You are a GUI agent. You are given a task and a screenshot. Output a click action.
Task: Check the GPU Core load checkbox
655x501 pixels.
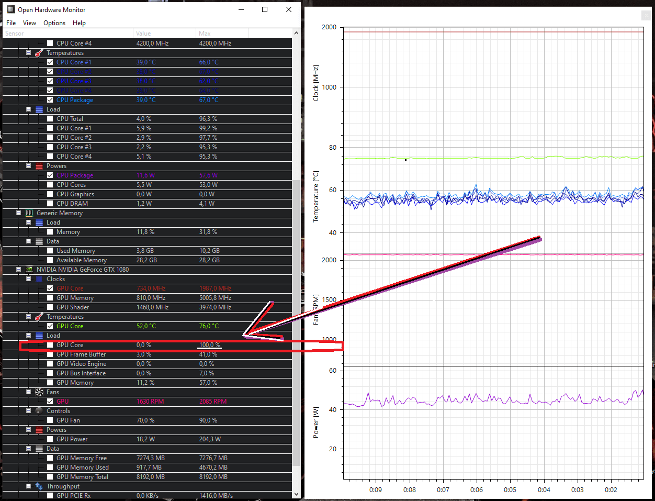[50, 345]
